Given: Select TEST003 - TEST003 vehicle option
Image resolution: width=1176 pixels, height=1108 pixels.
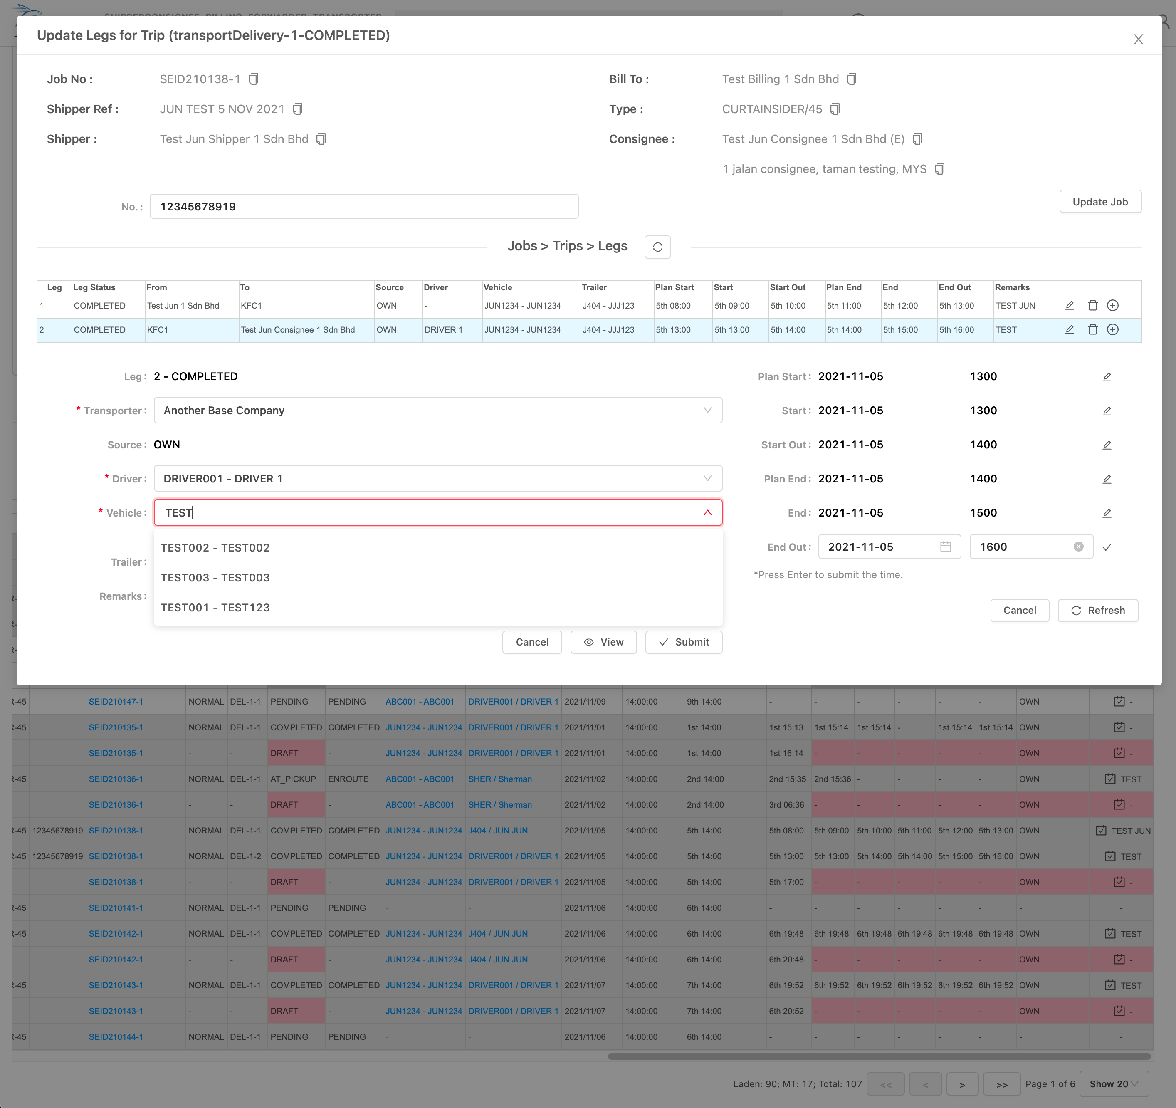Looking at the screenshot, I should [215, 577].
